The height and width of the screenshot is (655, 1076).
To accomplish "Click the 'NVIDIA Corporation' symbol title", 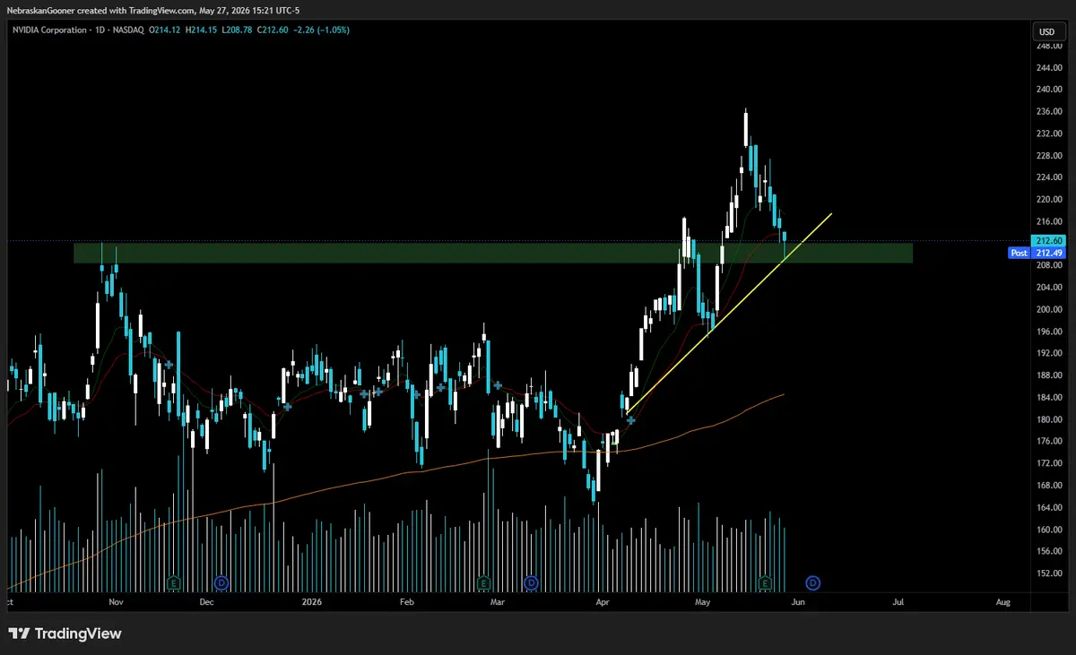I will pos(51,30).
